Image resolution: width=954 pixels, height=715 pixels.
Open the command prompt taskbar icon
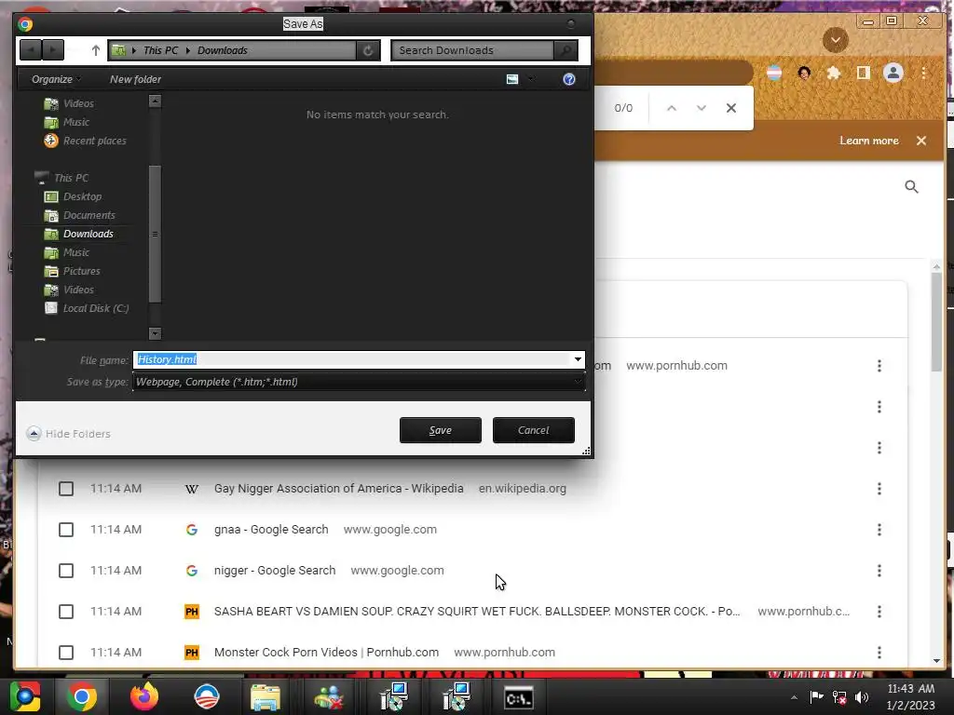pyautogui.click(x=519, y=698)
